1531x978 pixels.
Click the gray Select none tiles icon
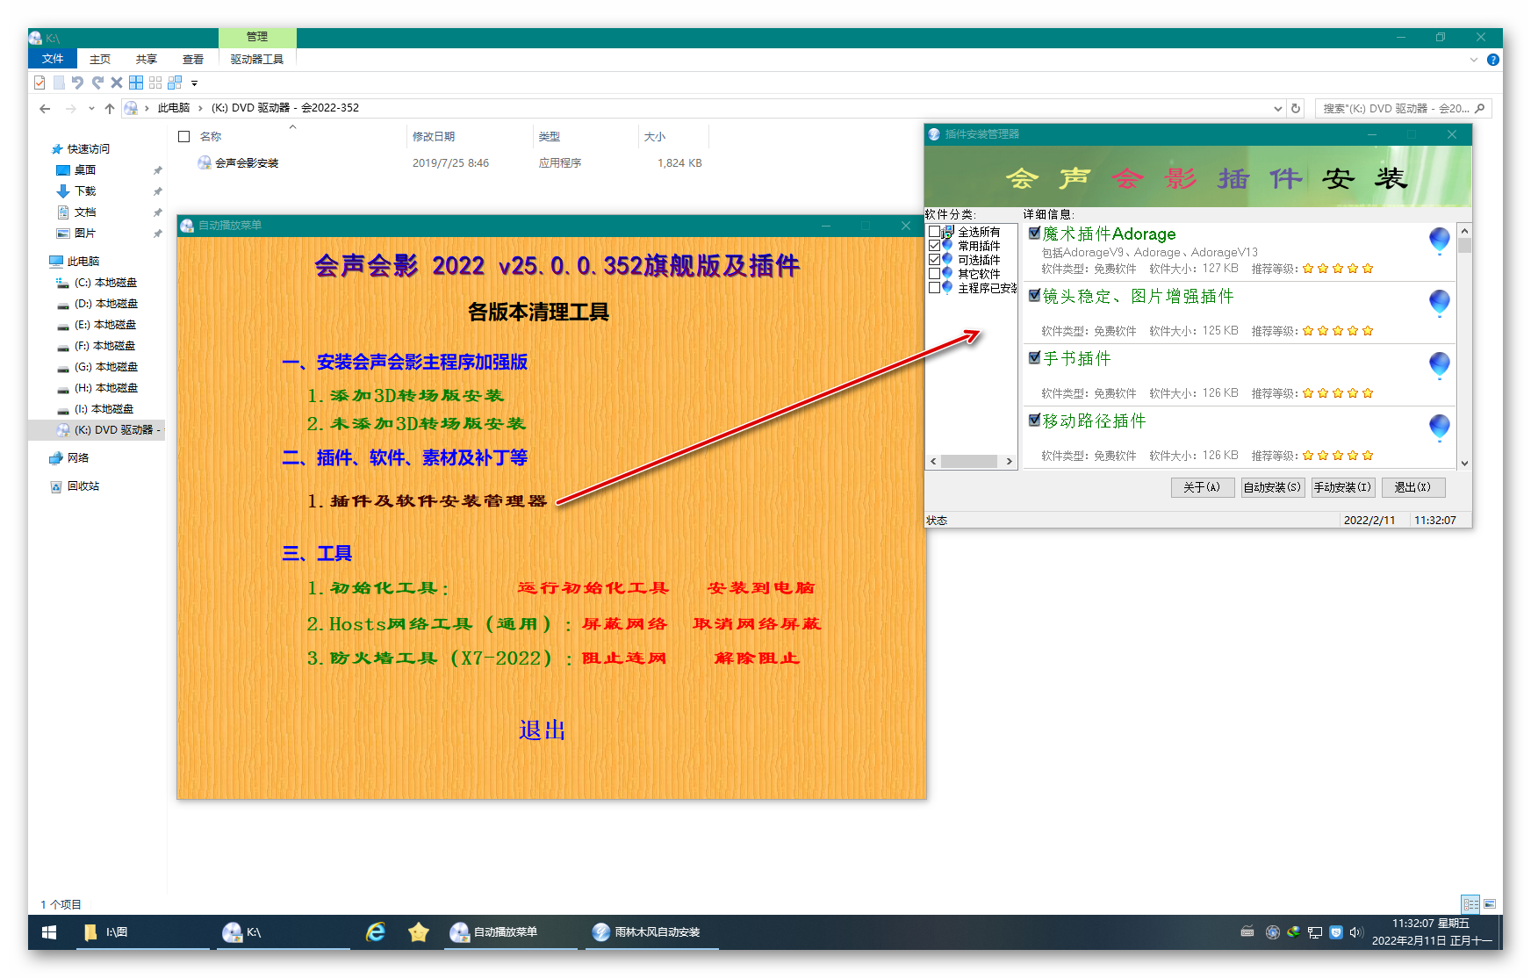(x=155, y=83)
